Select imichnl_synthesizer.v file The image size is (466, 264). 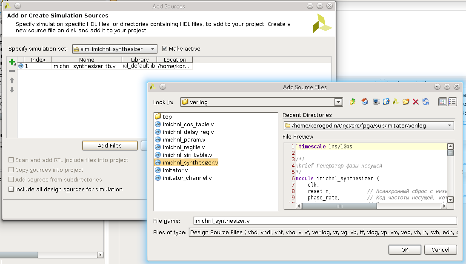tap(186, 163)
